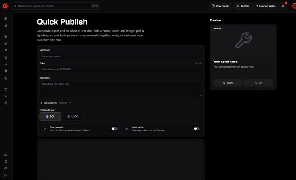Click the Description text area

point(121,89)
